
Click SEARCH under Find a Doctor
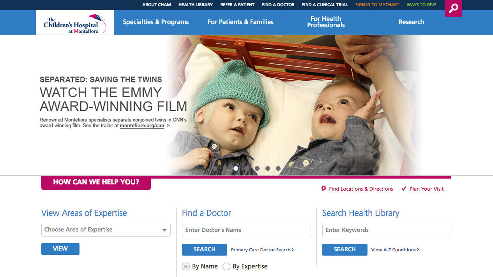(205, 250)
